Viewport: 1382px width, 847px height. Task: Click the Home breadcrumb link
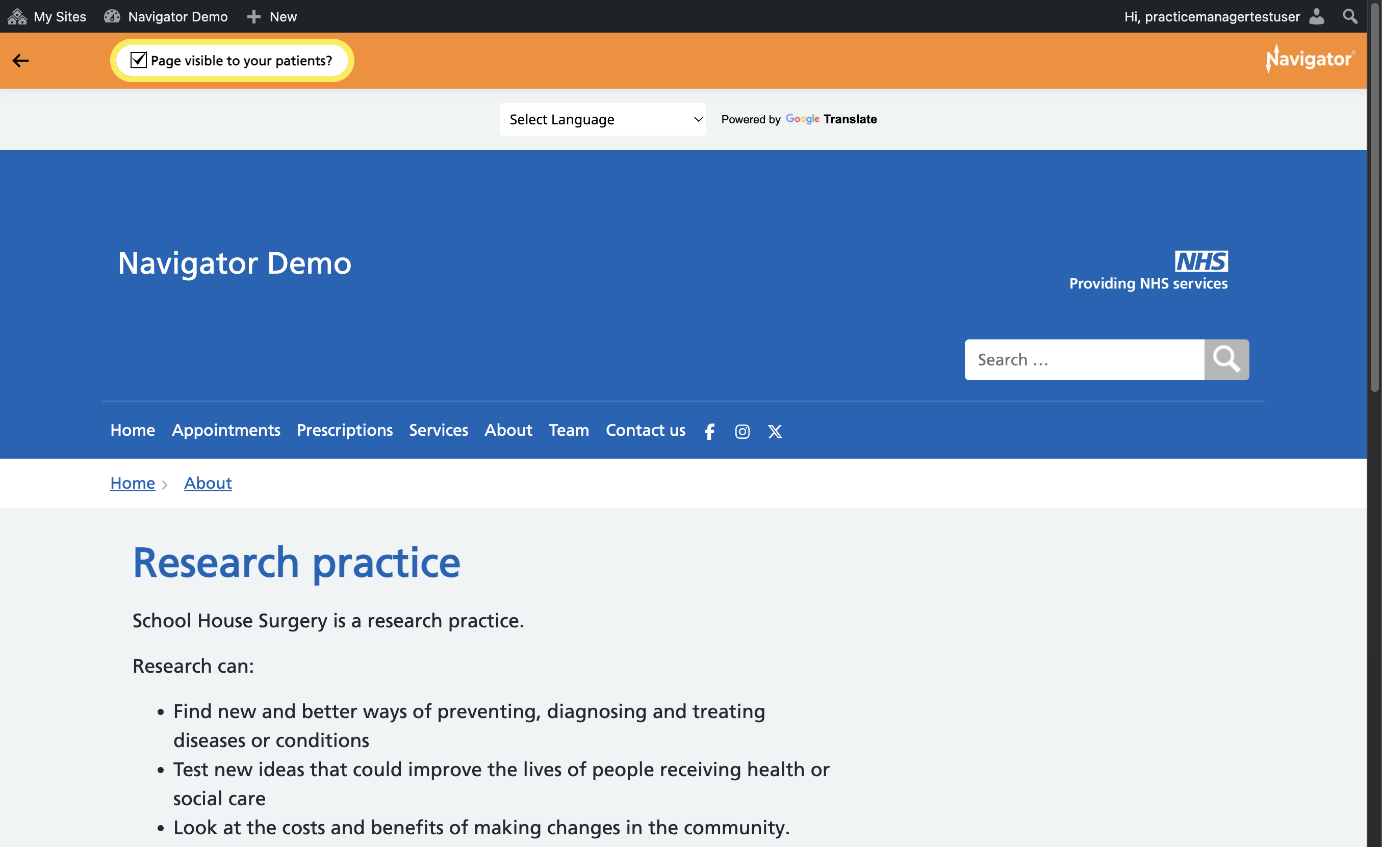(x=133, y=483)
